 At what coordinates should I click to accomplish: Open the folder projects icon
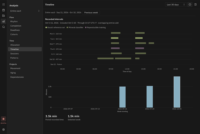(x=3, y=16)
